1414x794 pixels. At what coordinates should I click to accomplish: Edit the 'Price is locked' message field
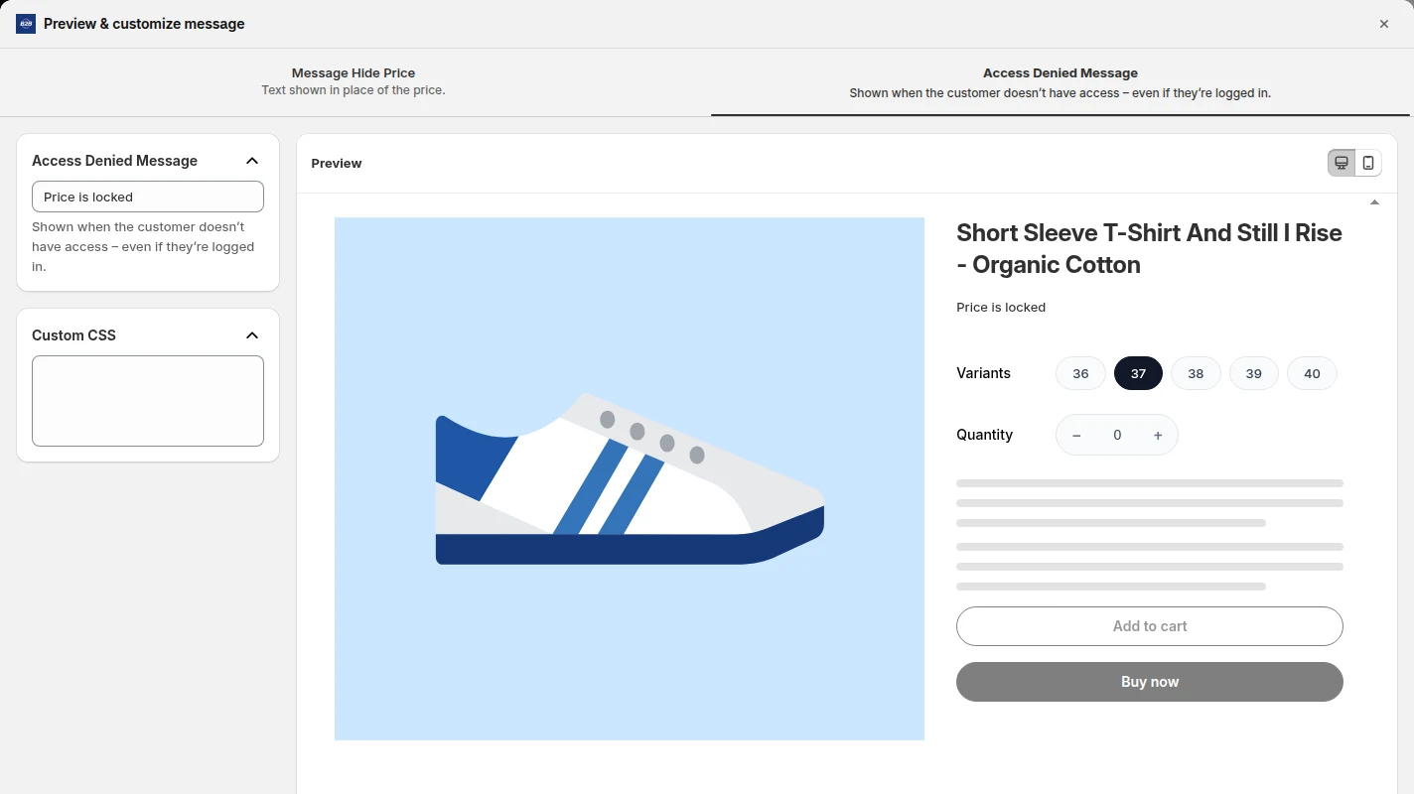coord(148,197)
